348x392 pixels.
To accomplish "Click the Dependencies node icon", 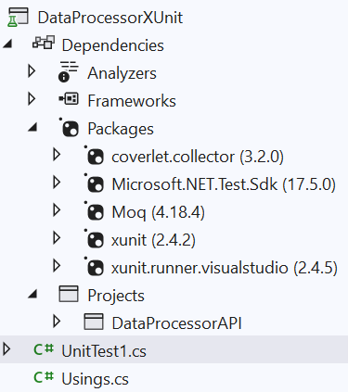I will tap(44, 43).
